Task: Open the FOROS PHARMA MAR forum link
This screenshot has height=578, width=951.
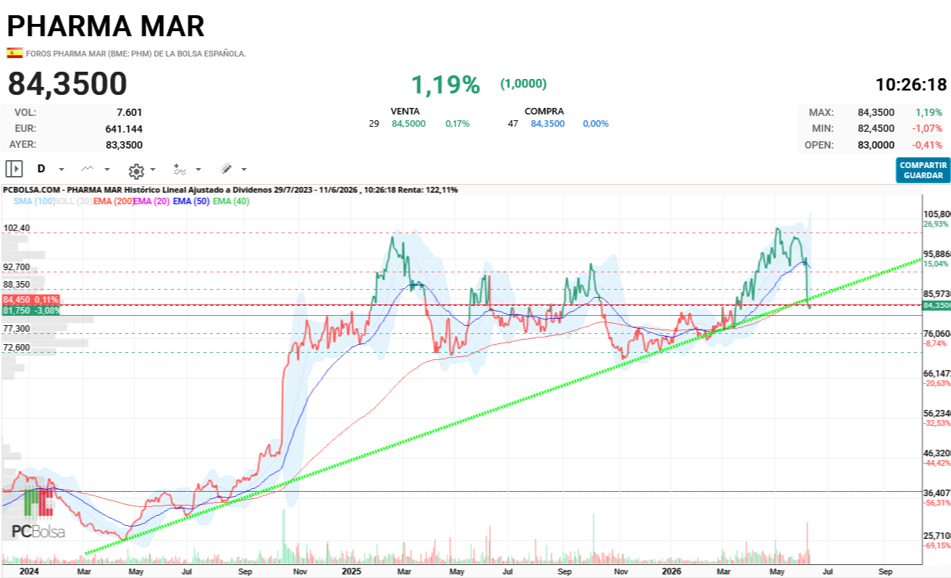Action: pyautogui.click(x=136, y=54)
